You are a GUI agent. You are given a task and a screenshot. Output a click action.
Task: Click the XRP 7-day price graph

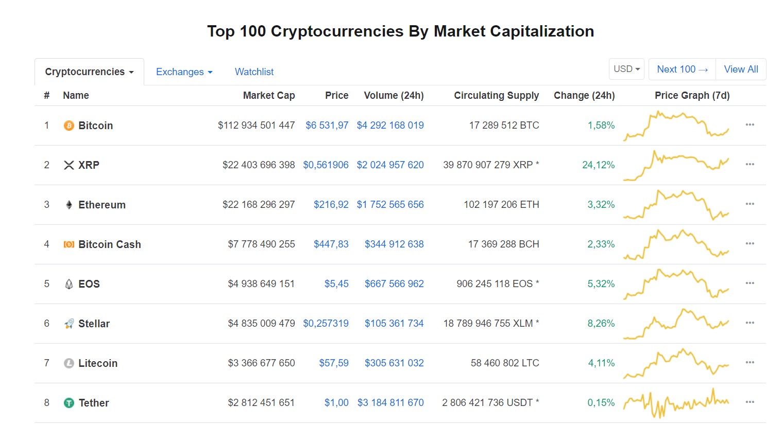(x=676, y=165)
